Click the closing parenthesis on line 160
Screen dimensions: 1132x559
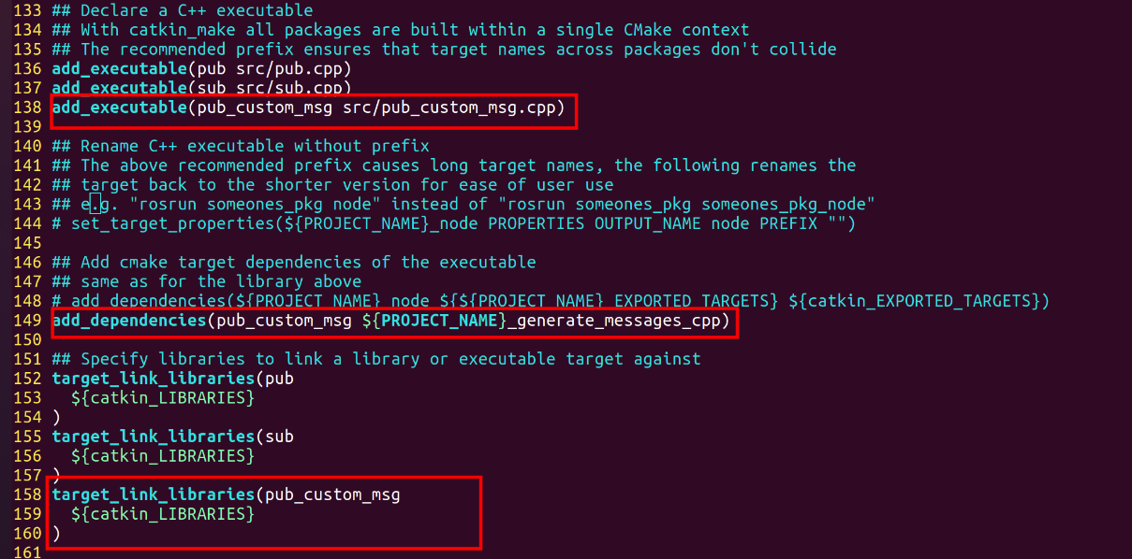[x=56, y=534]
